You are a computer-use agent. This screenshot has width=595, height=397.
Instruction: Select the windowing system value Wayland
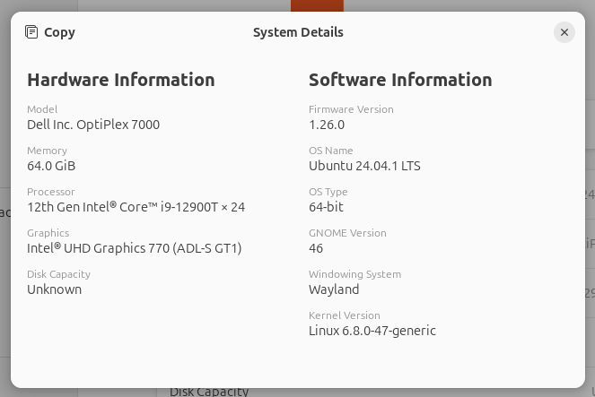click(x=334, y=289)
